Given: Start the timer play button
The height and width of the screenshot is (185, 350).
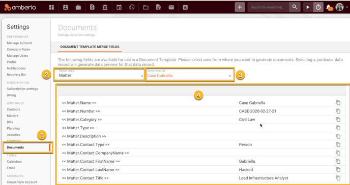Looking at the screenshot, I should pyautogui.click(x=308, y=7).
